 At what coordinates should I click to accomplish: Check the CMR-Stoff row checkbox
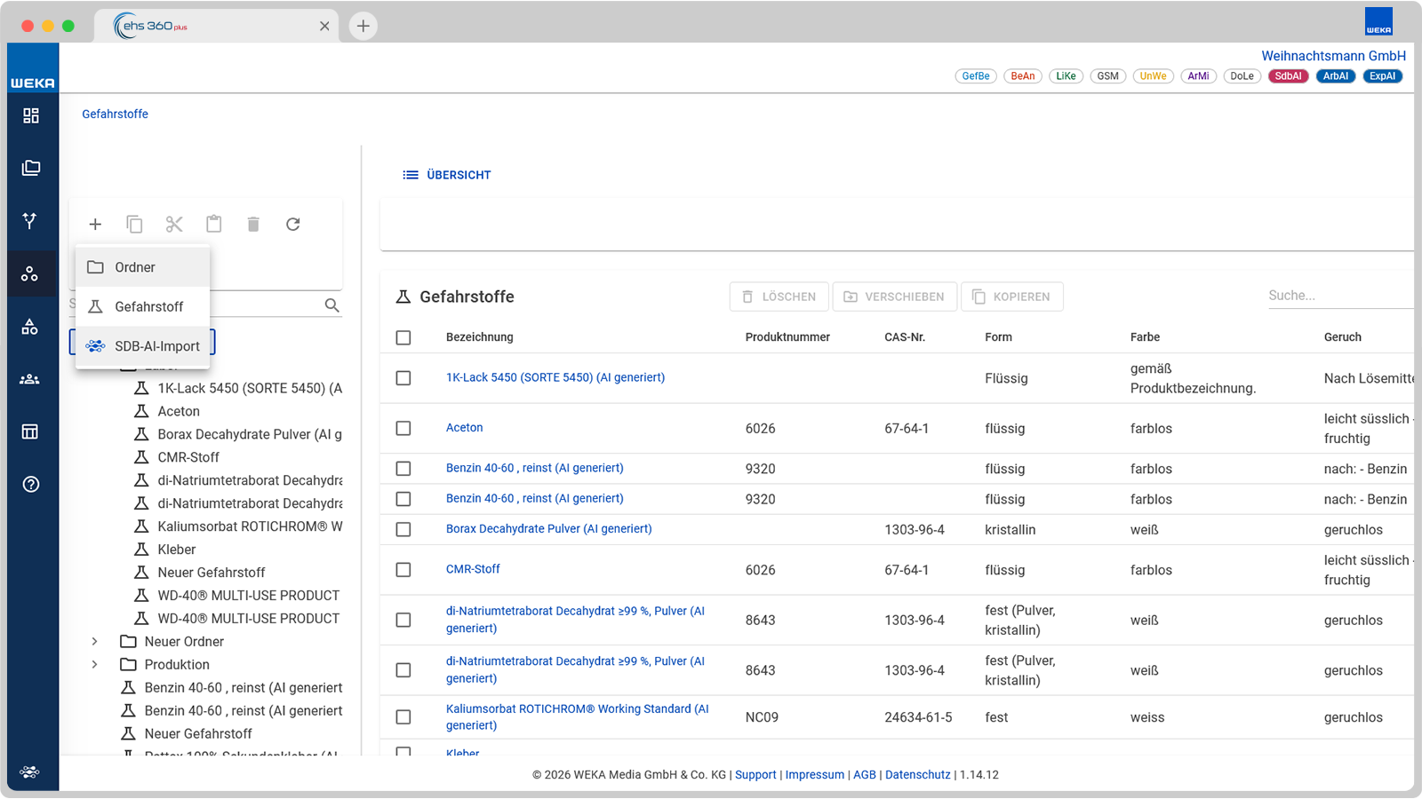[403, 570]
